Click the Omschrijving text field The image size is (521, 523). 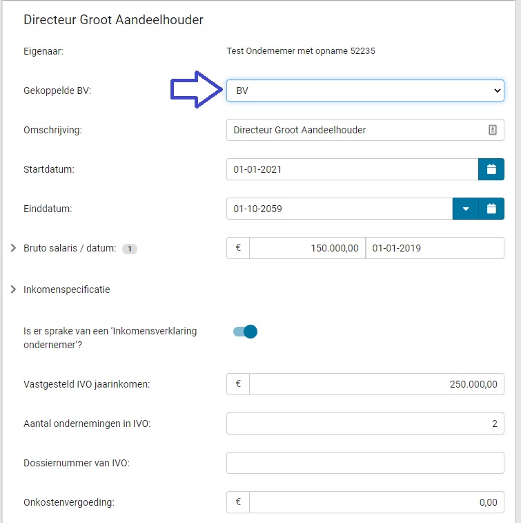pyautogui.click(x=355, y=130)
